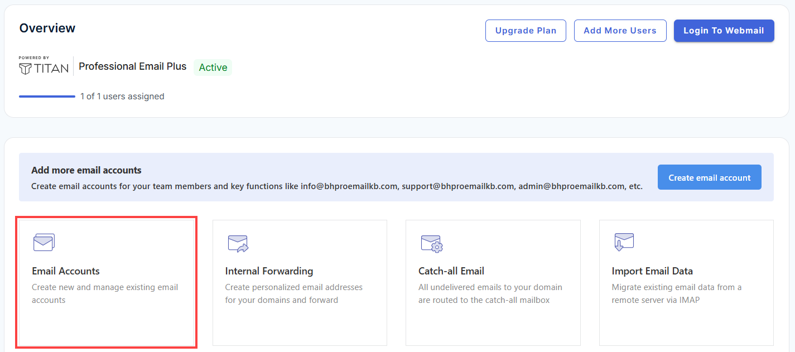Open Internal Forwarding card title

[x=269, y=271]
